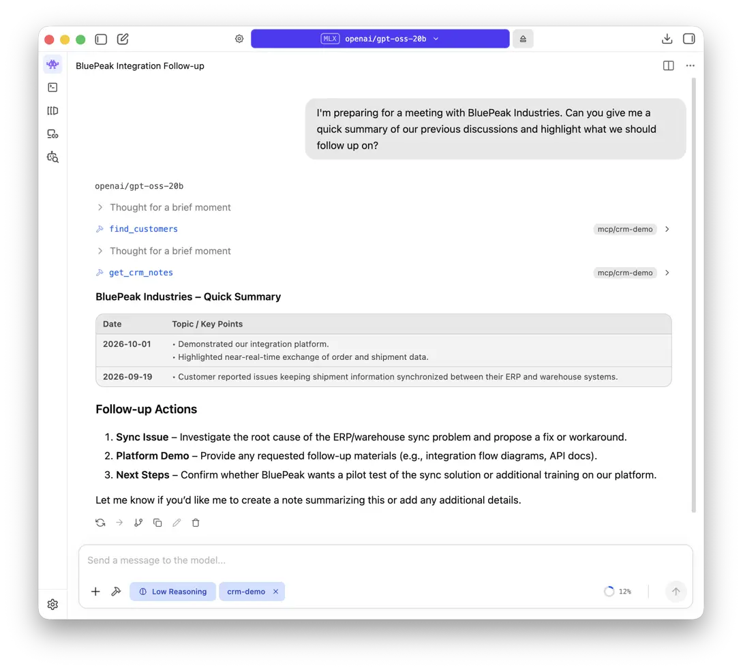Image resolution: width=743 pixels, height=670 pixels.
Task: Toggle the left sidebar panel
Action: 101,39
